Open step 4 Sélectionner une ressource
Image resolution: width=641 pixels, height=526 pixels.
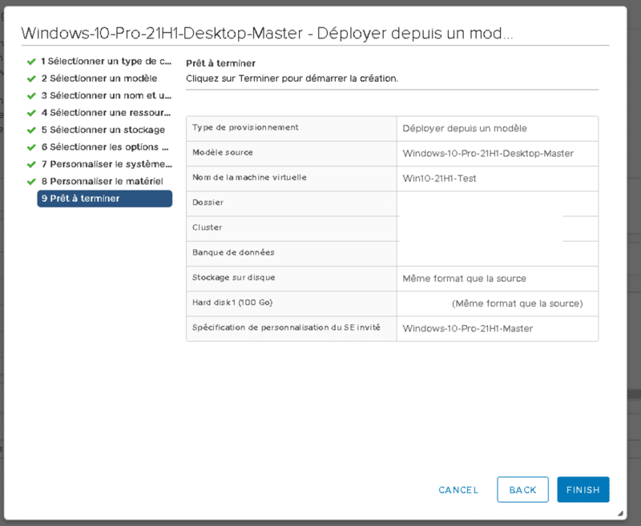coord(106,113)
